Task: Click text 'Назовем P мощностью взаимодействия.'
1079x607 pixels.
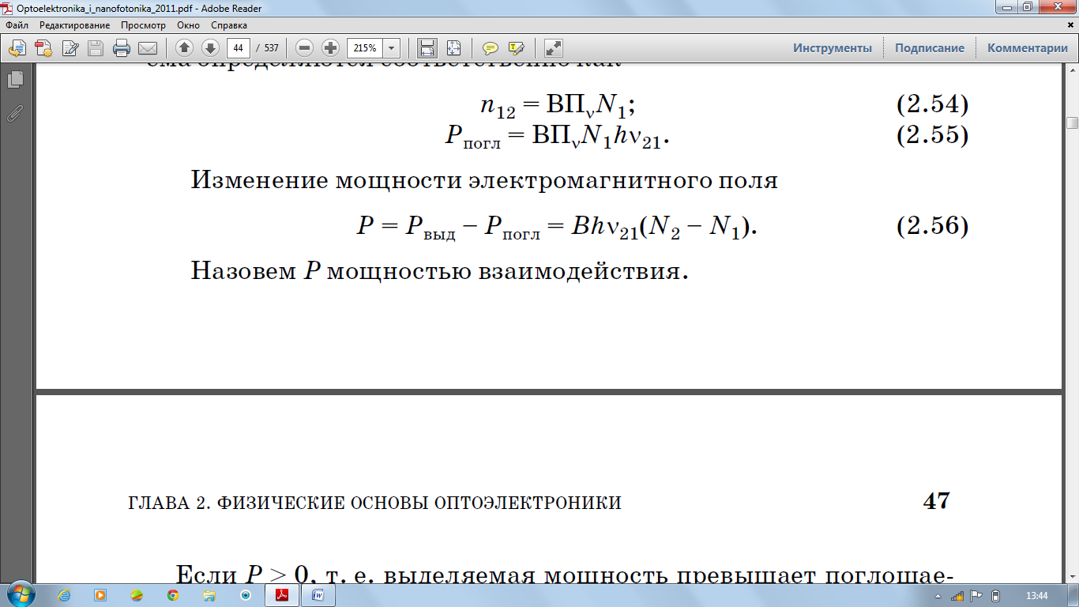Action: pyautogui.click(x=440, y=271)
